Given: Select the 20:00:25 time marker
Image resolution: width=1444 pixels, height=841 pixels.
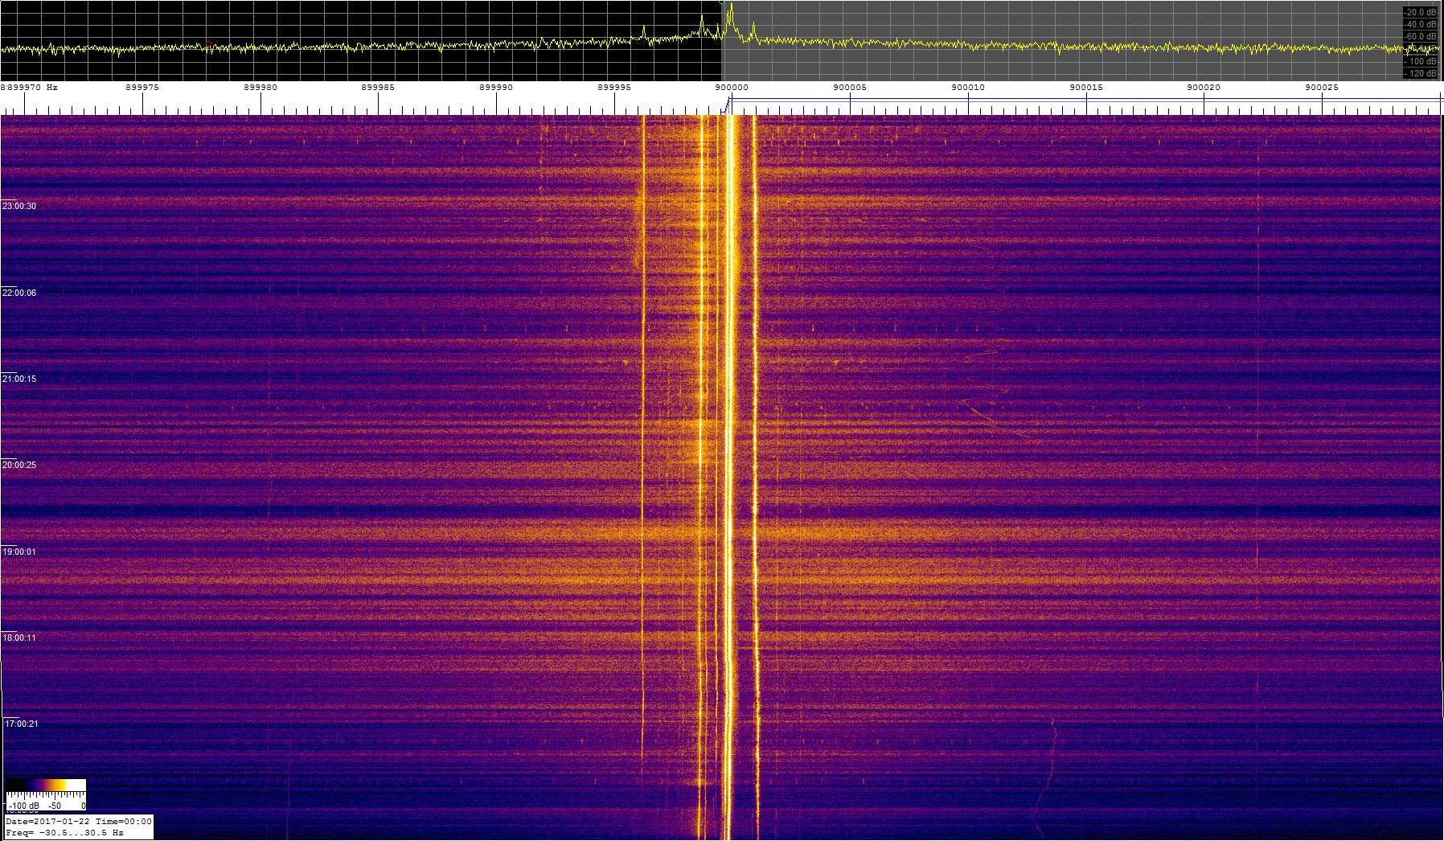Looking at the screenshot, I should [x=19, y=465].
